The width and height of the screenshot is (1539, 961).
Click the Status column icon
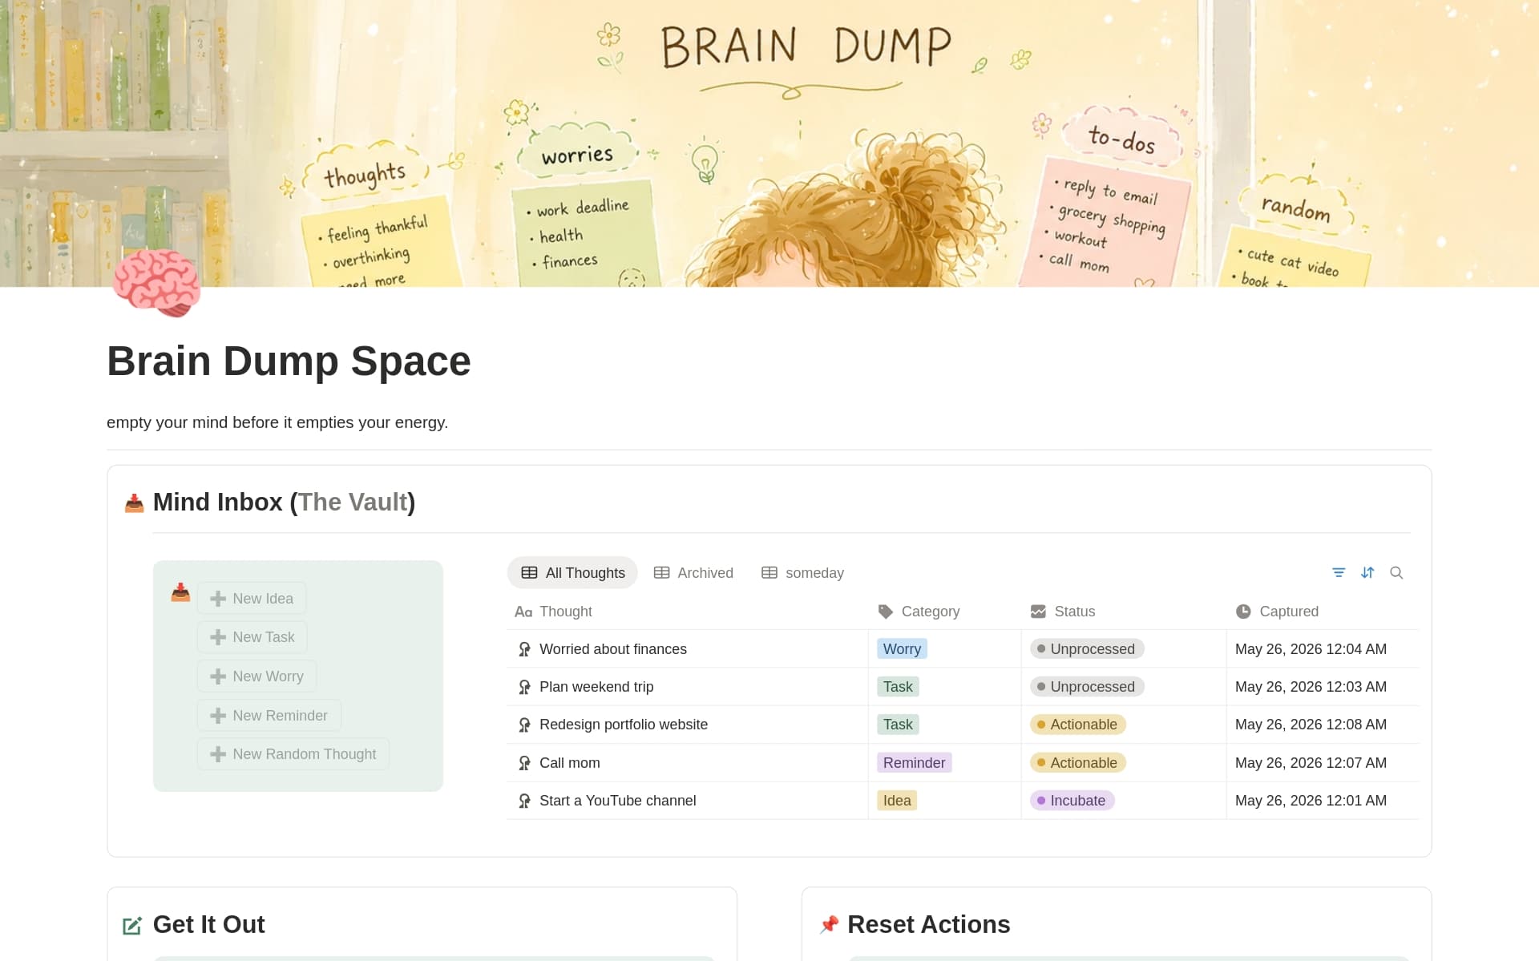[x=1038, y=612]
